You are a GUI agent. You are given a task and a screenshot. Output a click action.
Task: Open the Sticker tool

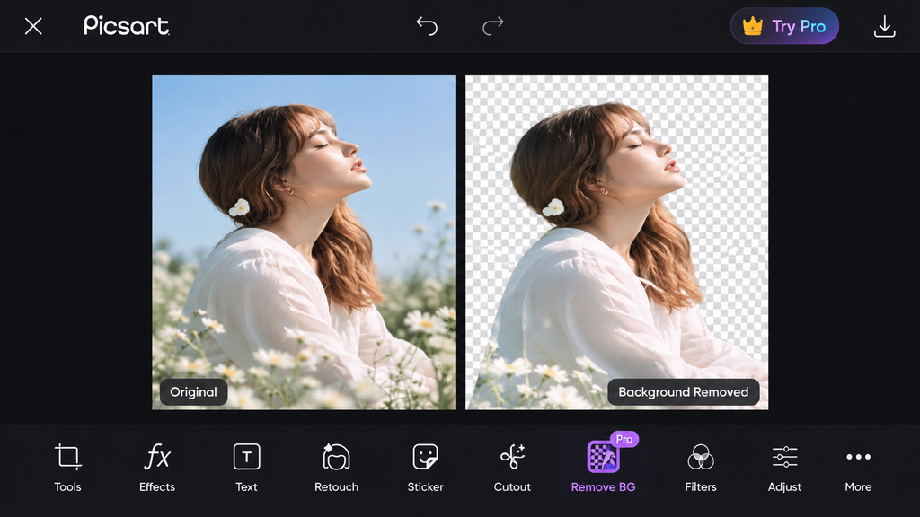pos(425,468)
